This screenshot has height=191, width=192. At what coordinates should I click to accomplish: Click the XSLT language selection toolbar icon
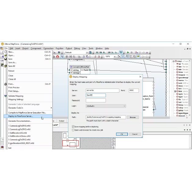[97, 53]
